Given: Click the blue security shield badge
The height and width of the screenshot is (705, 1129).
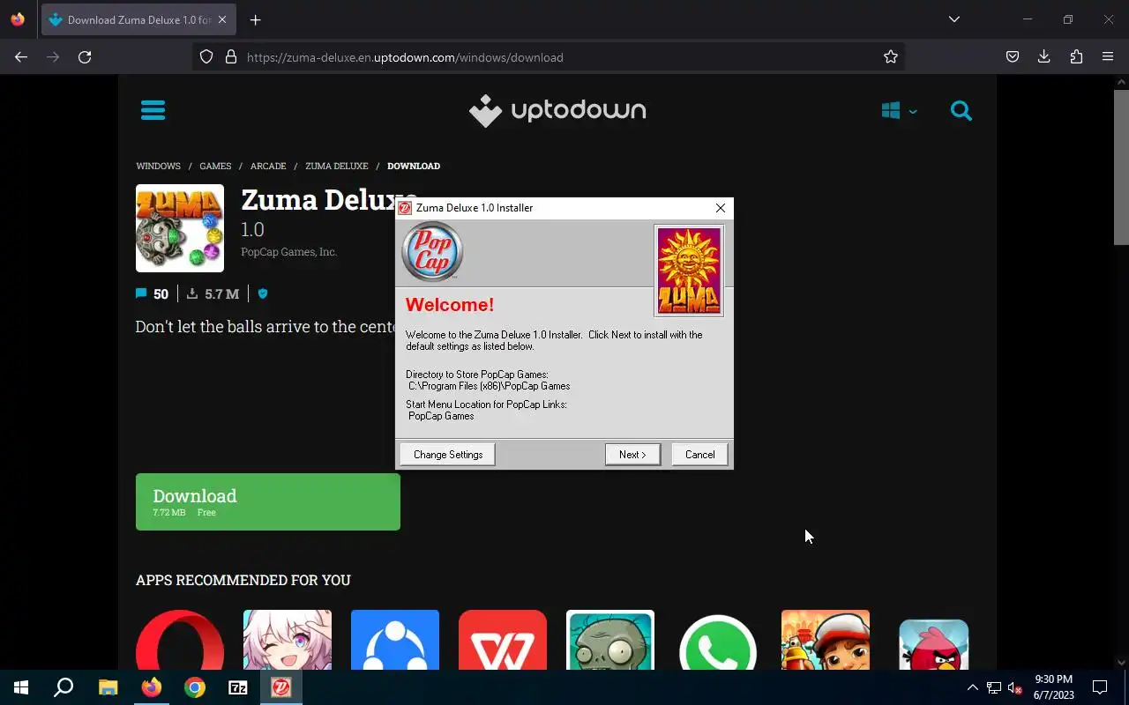Looking at the screenshot, I should pyautogui.click(x=262, y=293).
